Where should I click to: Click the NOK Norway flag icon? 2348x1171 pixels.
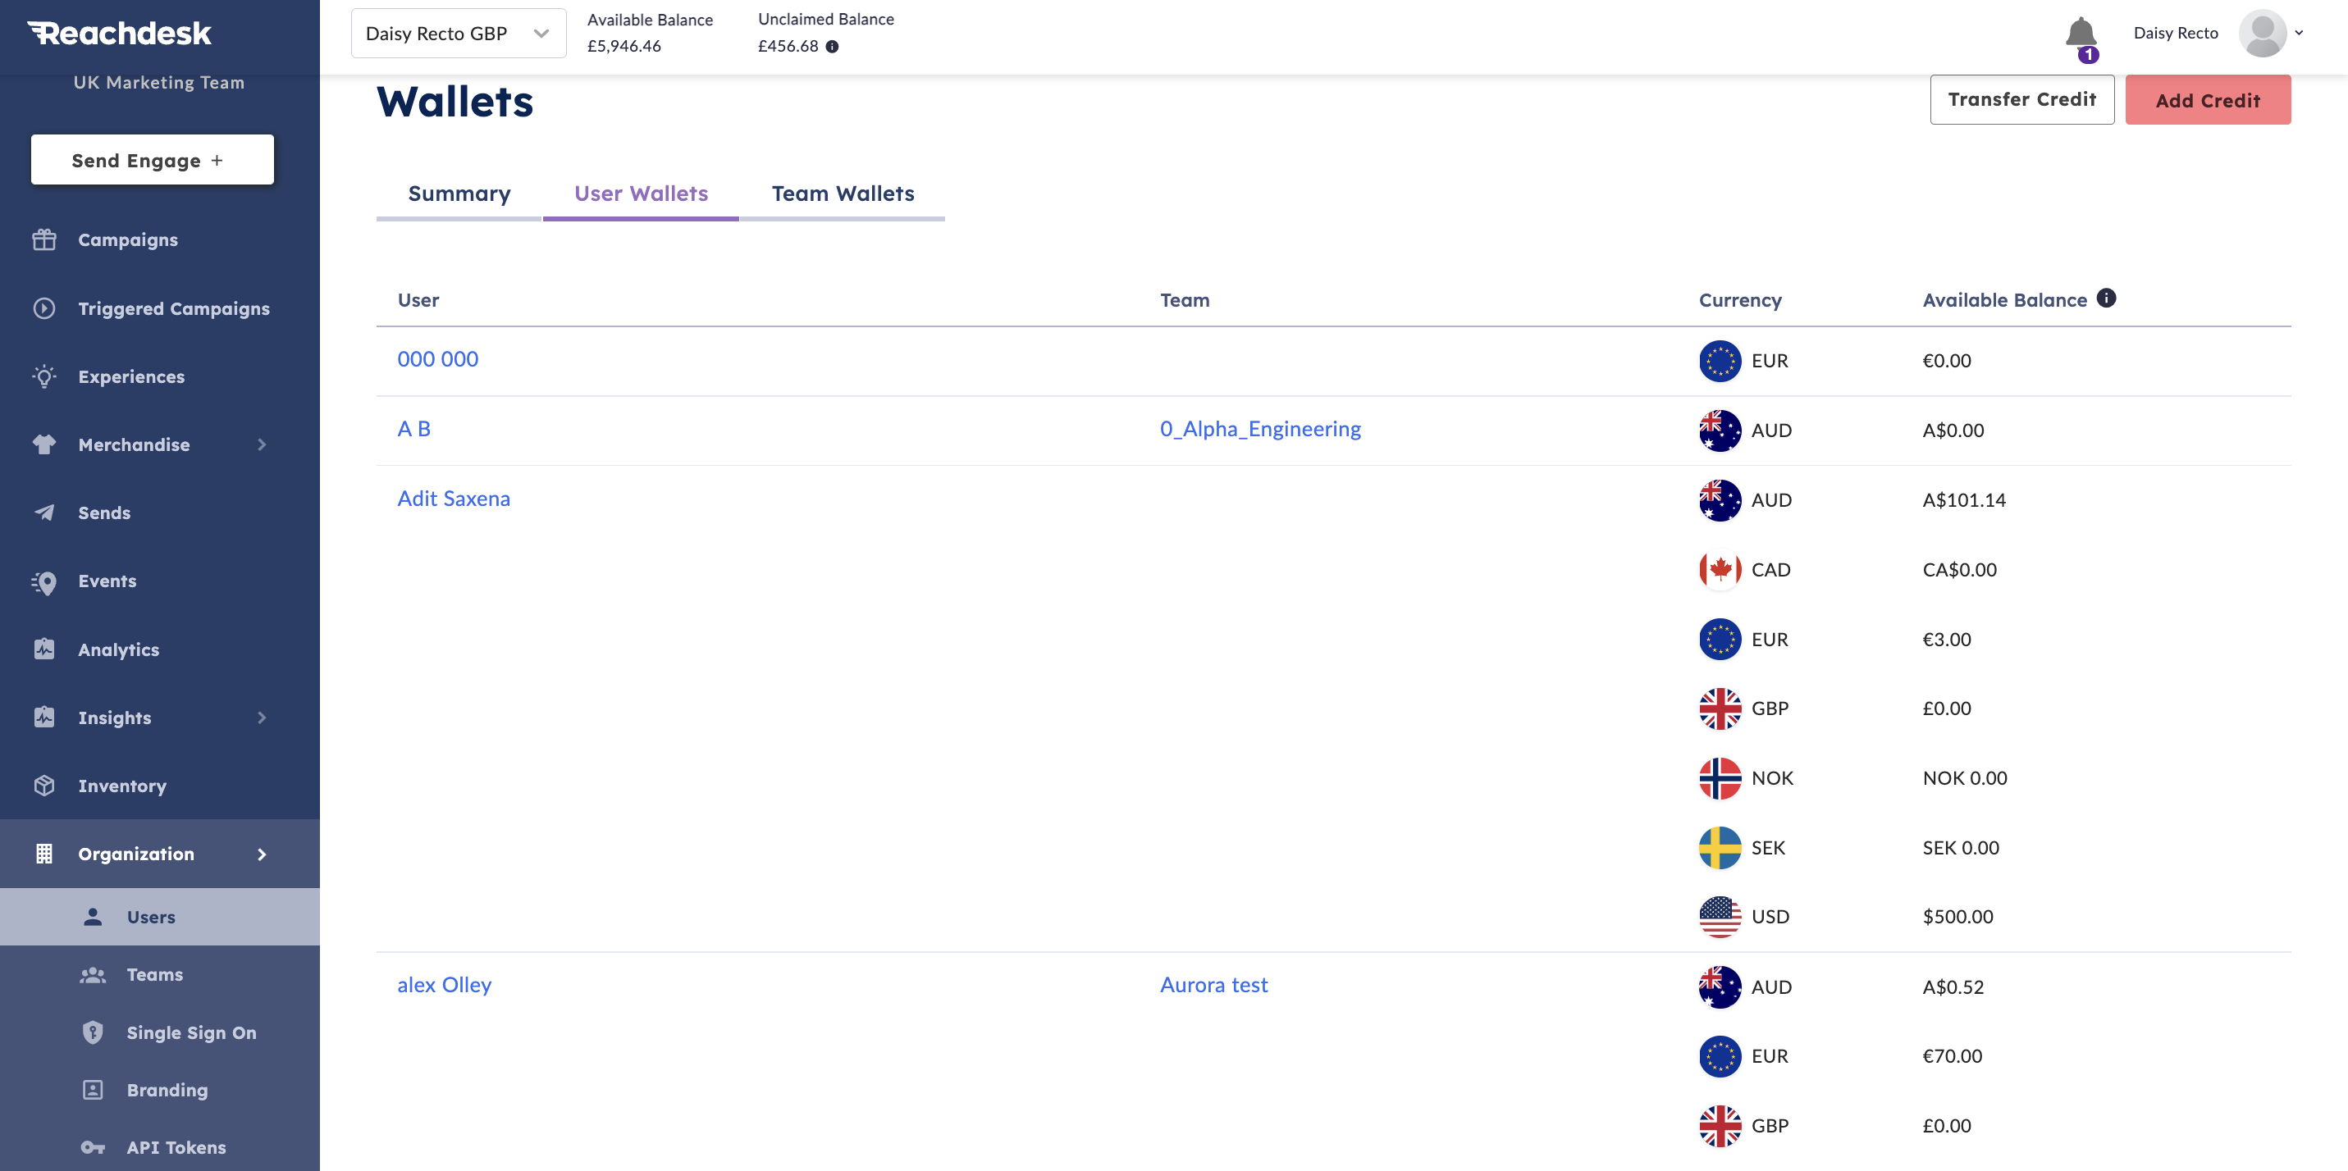(x=1719, y=778)
